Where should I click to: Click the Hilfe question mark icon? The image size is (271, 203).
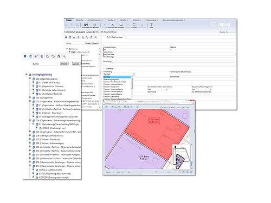pyautogui.click(x=151, y=24)
